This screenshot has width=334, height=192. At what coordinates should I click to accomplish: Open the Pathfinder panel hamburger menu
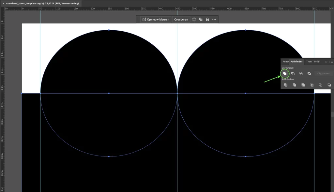(x=332, y=62)
